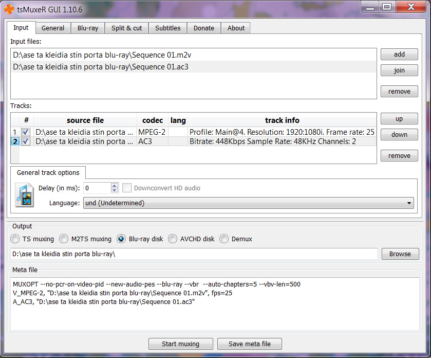Click the MPEG-2 codec cell
Image resolution: width=431 pixels, height=358 pixels.
pyautogui.click(x=152, y=132)
